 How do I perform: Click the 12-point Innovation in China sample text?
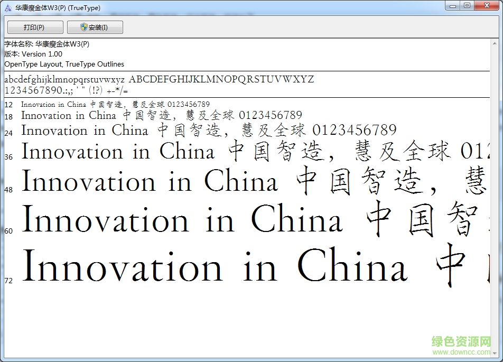(x=116, y=104)
